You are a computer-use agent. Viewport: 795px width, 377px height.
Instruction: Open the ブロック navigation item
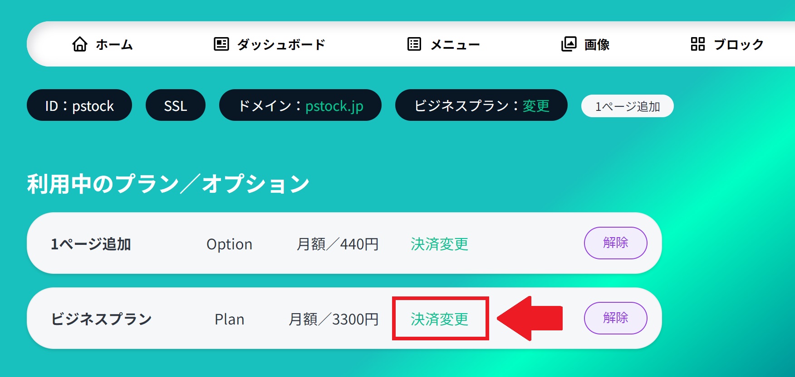tap(739, 44)
